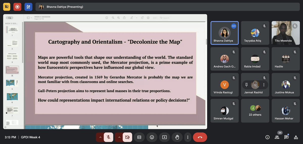
Task: Open highlight pen dropdown arrow
Action: click(x=137, y=18)
